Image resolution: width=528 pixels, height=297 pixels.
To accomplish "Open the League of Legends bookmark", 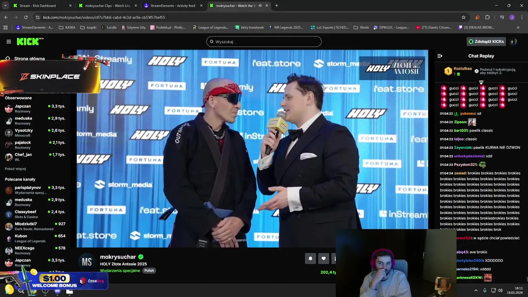I will 210,28.
